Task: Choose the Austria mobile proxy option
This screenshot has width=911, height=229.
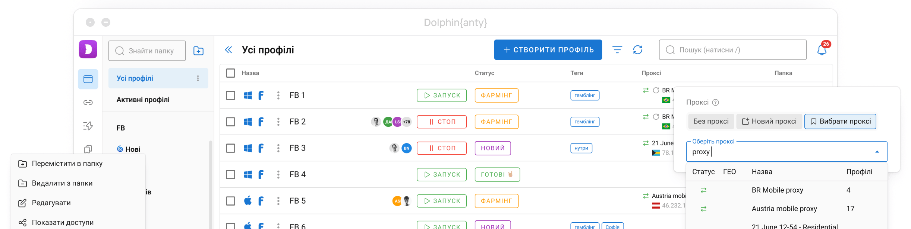Action: [x=787, y=209]
